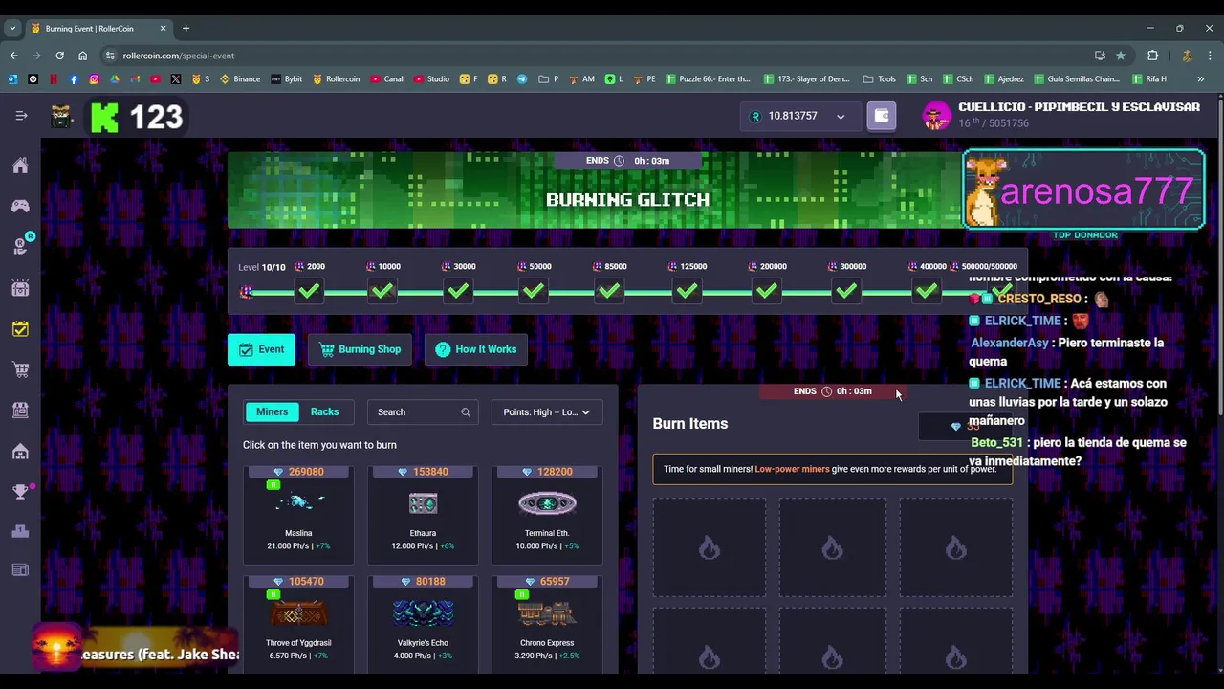Open the Tools bookmark folder

click(879, 79)
